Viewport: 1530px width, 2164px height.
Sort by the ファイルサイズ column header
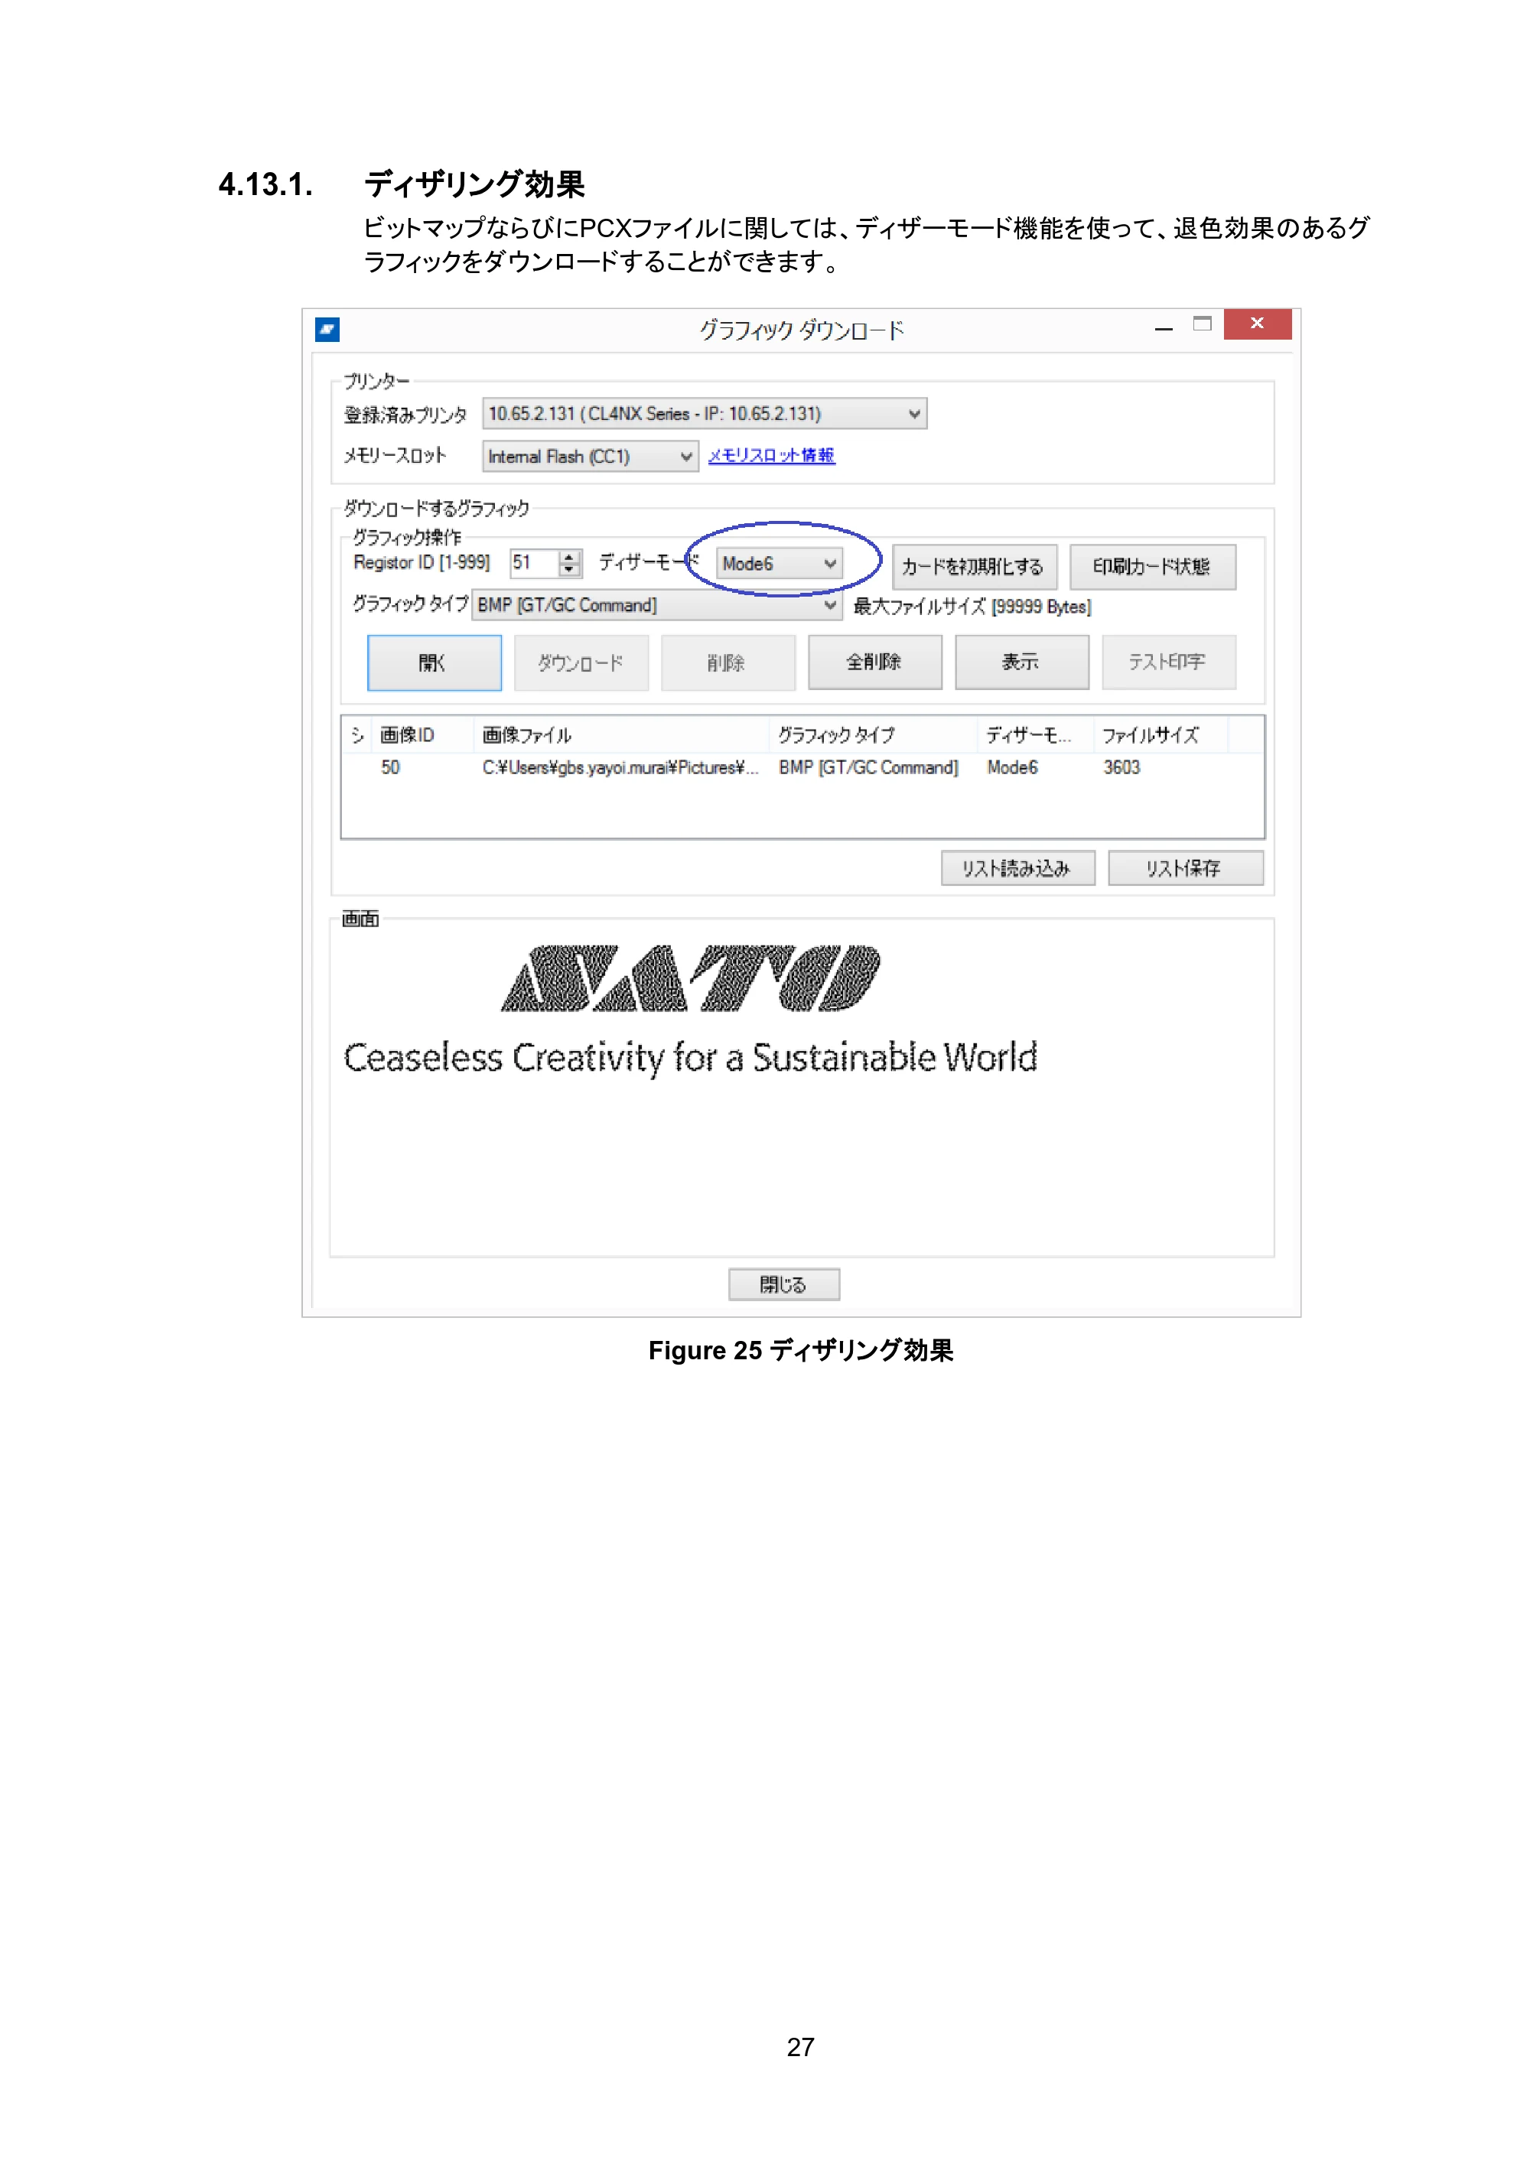1158,735
